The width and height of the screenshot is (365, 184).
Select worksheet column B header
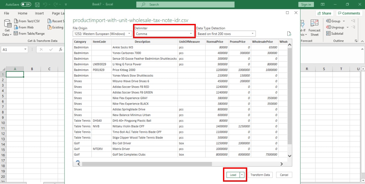click(x=32, y=69)
